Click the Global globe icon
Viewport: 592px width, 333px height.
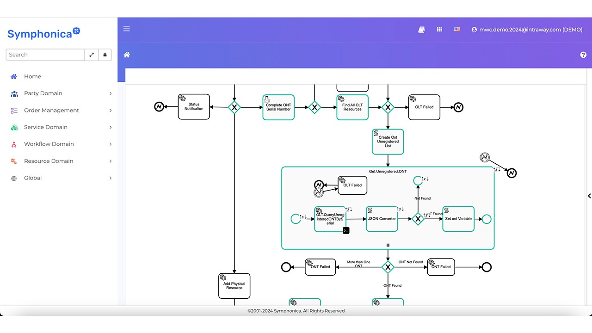[14, 178]
